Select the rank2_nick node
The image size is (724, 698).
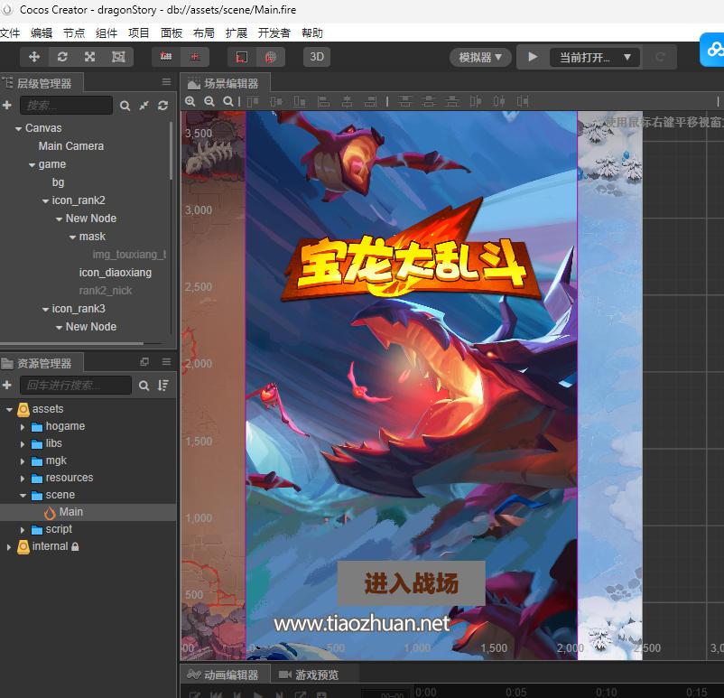tap(106, 291)
